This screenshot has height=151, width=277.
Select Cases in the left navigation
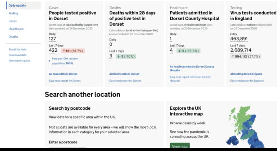[x=13, y=21]
